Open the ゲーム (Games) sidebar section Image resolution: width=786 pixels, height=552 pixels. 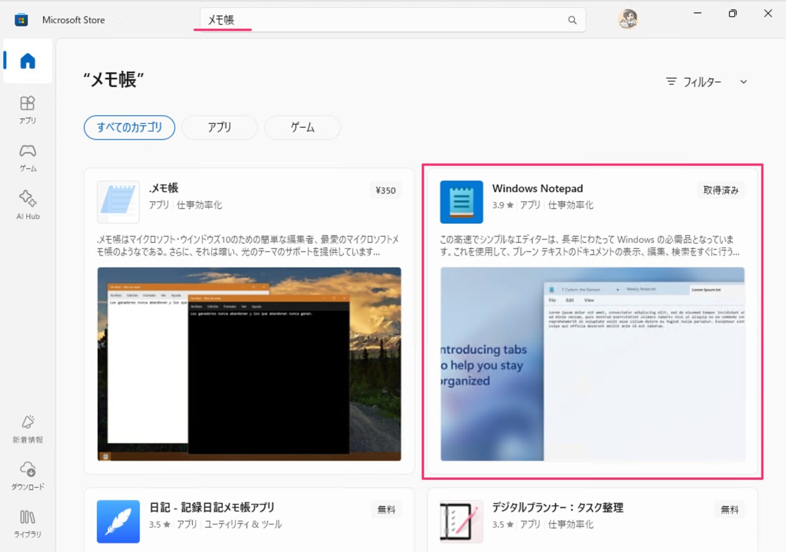(x=27, y=157)
